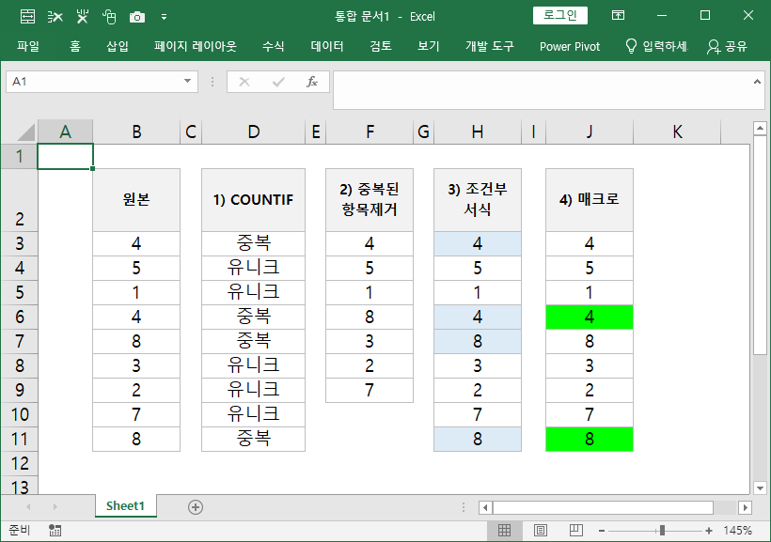Open the 데이터 ribbon tab
This screenshot has width=771, height=542.
327,46
